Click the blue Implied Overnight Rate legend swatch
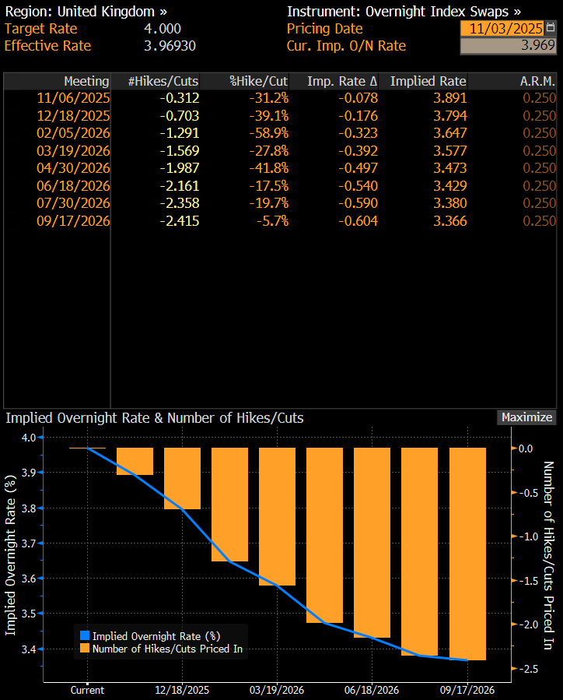The width and height of the screenshot is (563, 700). [85, 635]
